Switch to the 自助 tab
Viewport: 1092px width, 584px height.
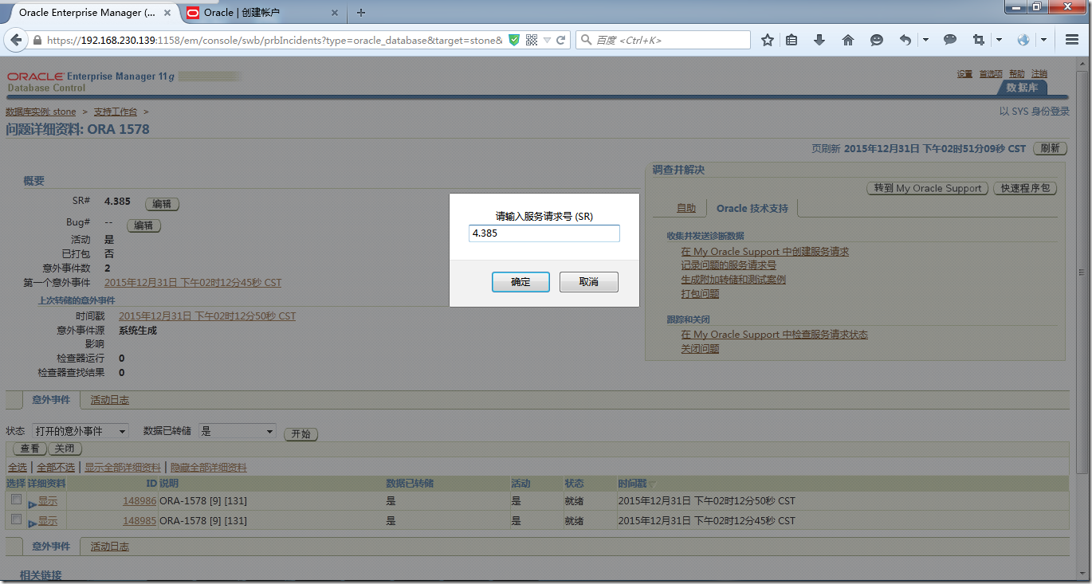point(686,208)
